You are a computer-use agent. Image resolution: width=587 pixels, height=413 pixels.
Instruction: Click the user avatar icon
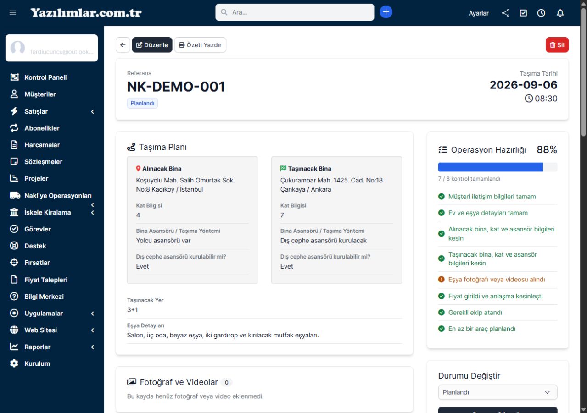17,48
